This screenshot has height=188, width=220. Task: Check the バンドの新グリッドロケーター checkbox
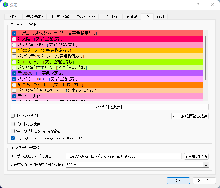click(x=14, y=91)
